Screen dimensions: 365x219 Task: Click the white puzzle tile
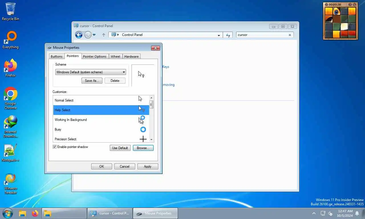344,27
